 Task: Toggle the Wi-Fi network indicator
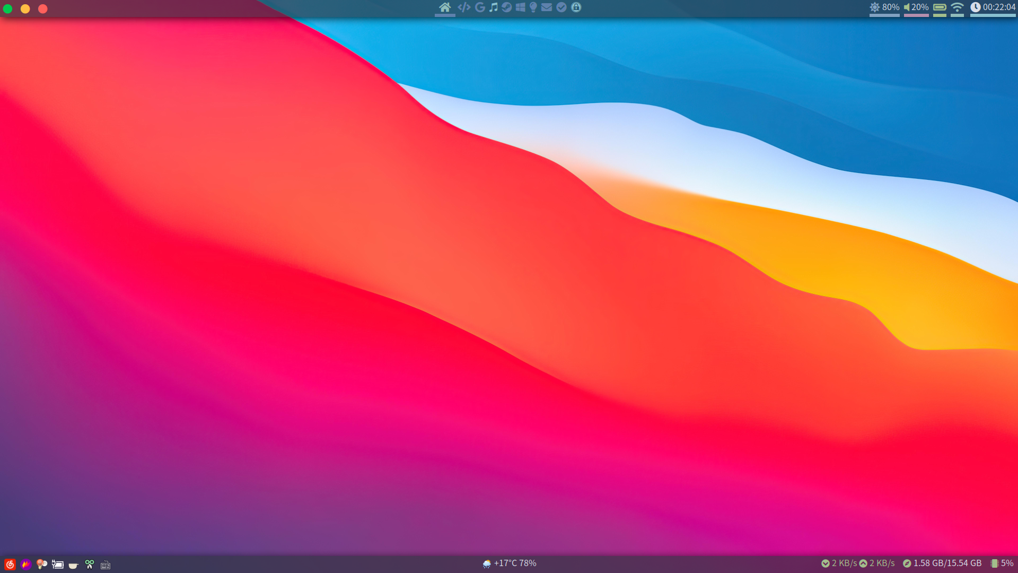coord(957,7)
